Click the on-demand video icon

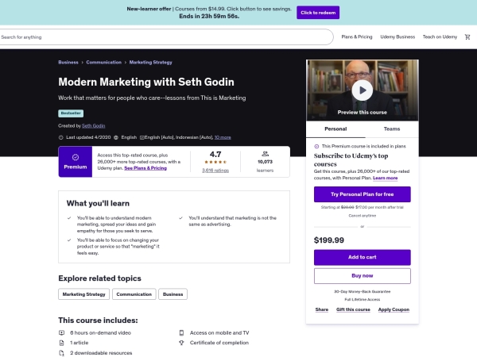(62, 332)
